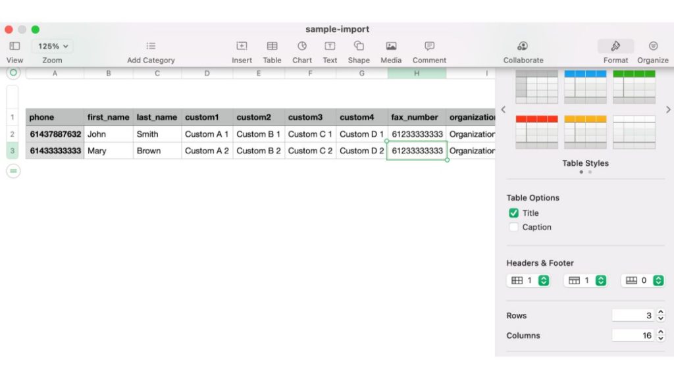Click the Rows stepper arrows
Viewport: 674px width, 379px height.
pyautogui.click(x=661, y=315)
